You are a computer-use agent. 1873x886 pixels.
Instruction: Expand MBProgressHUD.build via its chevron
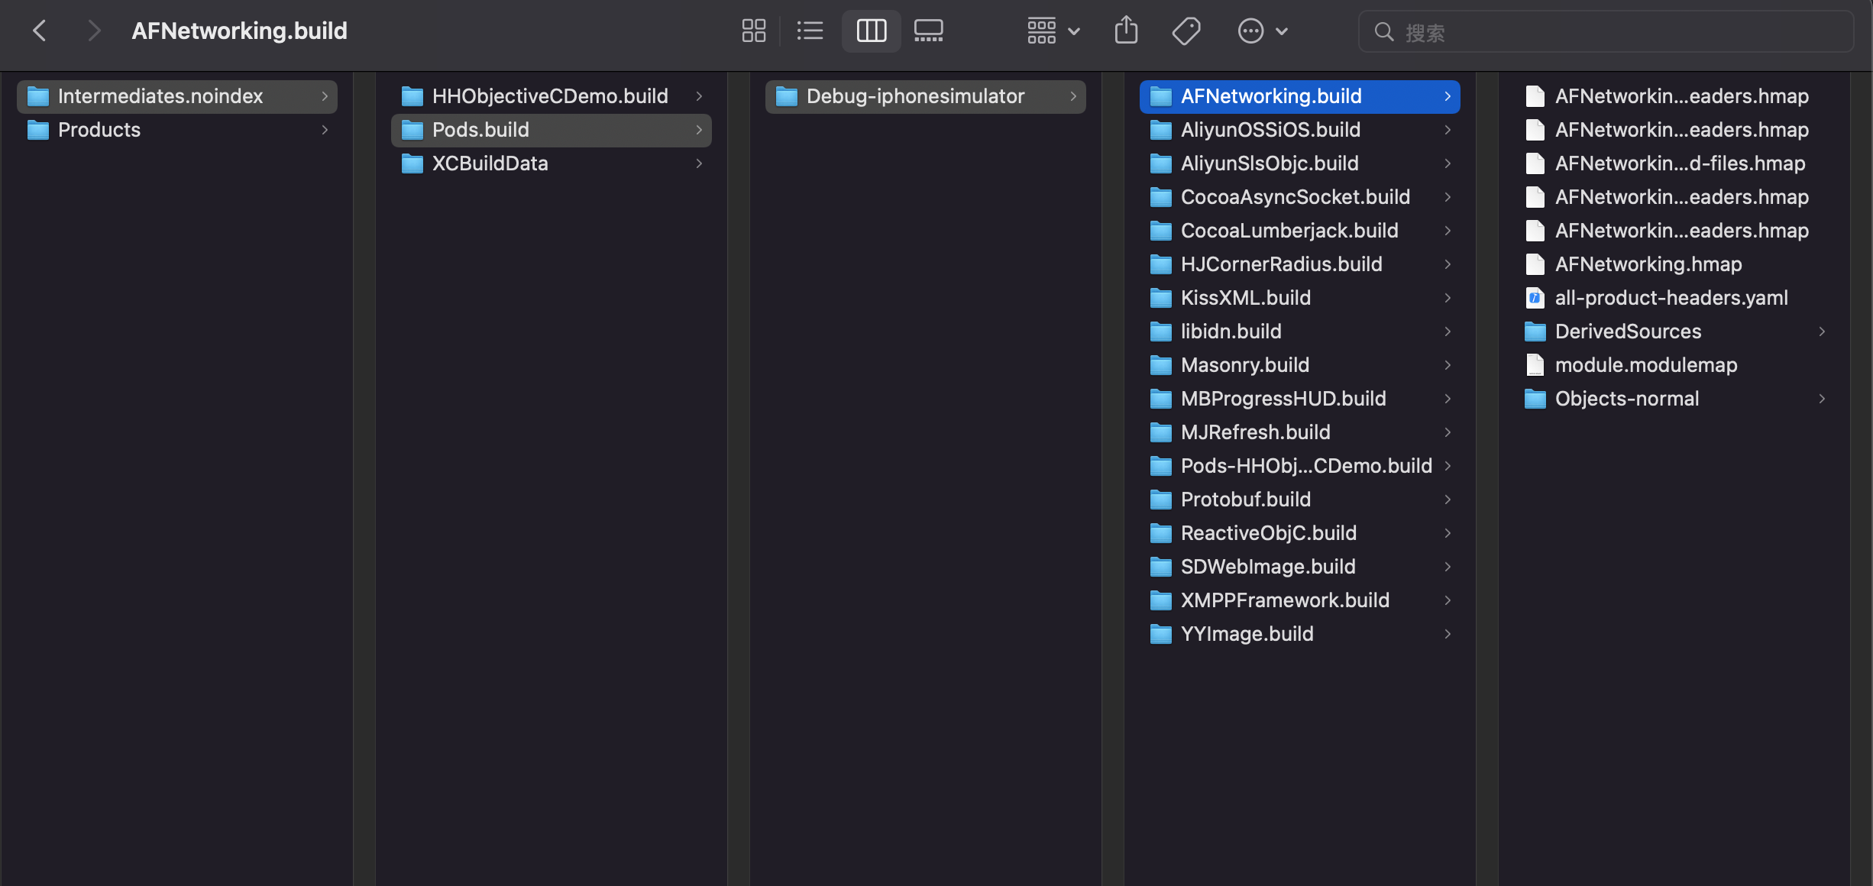[1448, 399]
